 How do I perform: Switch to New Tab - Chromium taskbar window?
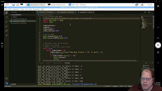click(x=78, y=5)
